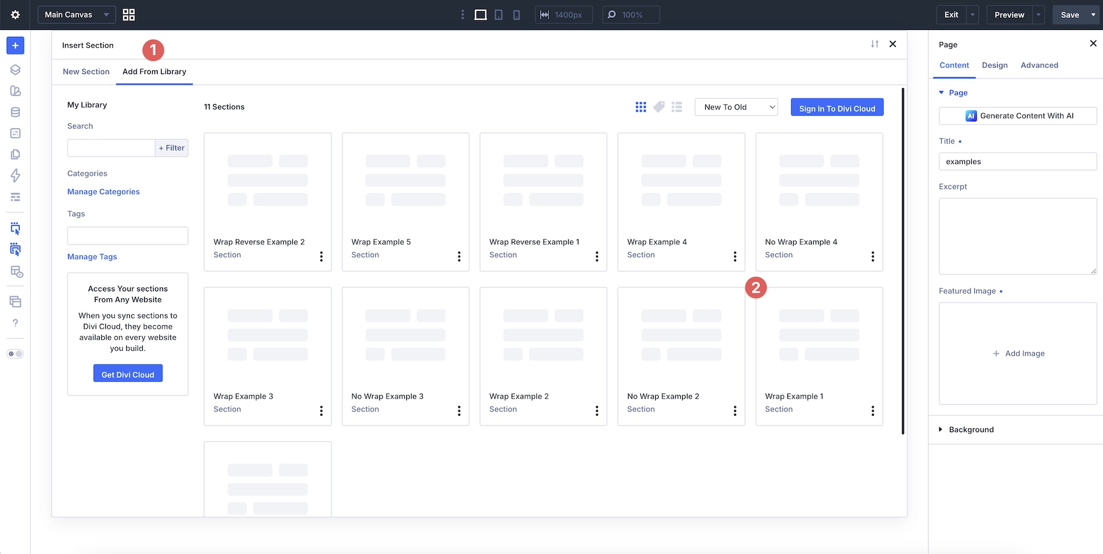Open the Advanced tab in Page panel

coord(1039,65)
